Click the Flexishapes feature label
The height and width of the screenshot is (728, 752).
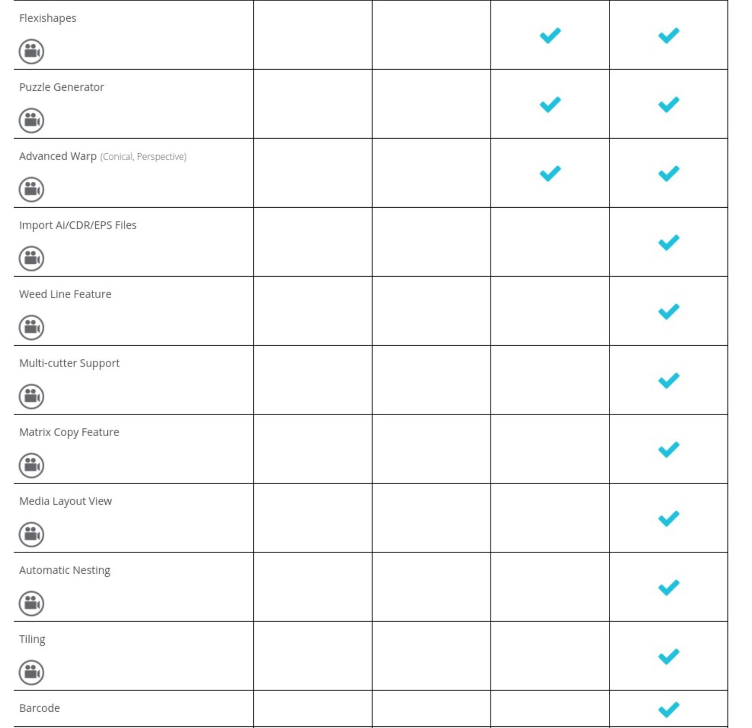click(x=48, y=18)
